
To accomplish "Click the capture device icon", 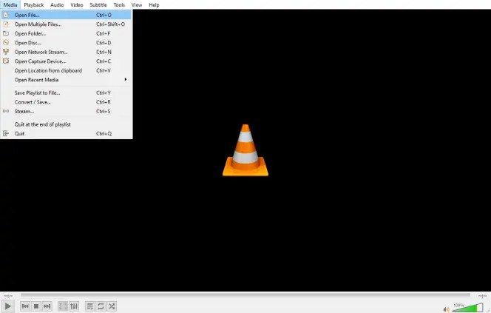I will (6, 61).
